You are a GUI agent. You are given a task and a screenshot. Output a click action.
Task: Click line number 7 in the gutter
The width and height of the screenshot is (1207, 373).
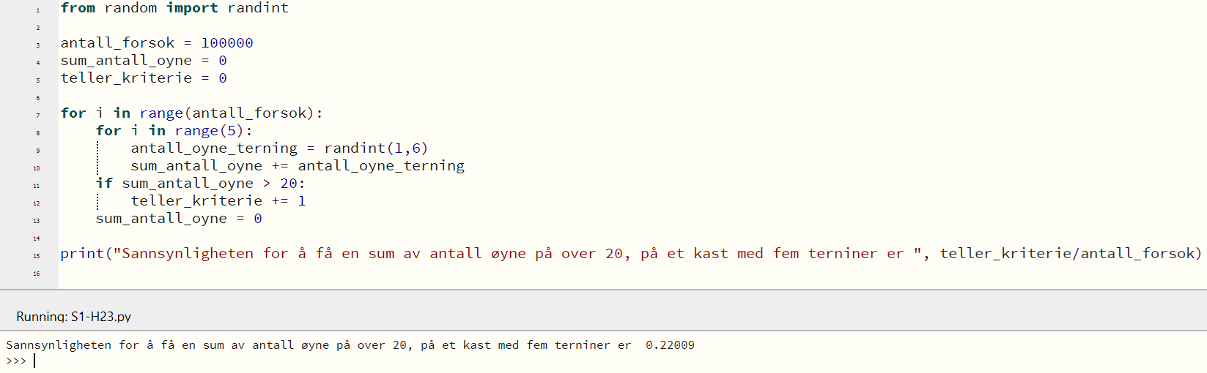click(x=38, y=116)
